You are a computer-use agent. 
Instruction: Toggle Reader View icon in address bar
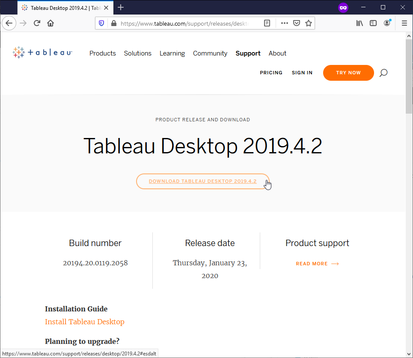pos(267,23)
